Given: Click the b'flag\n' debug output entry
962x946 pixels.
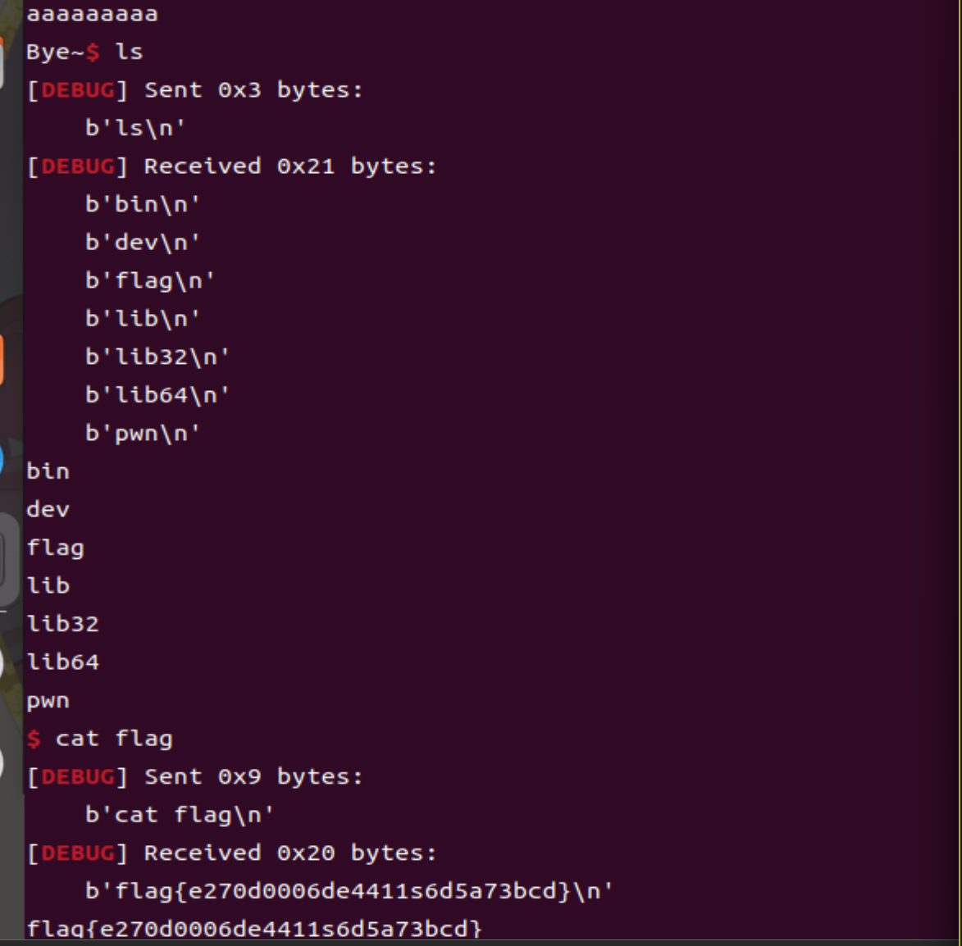Looking at the screenshot, I should coord(149,280).
